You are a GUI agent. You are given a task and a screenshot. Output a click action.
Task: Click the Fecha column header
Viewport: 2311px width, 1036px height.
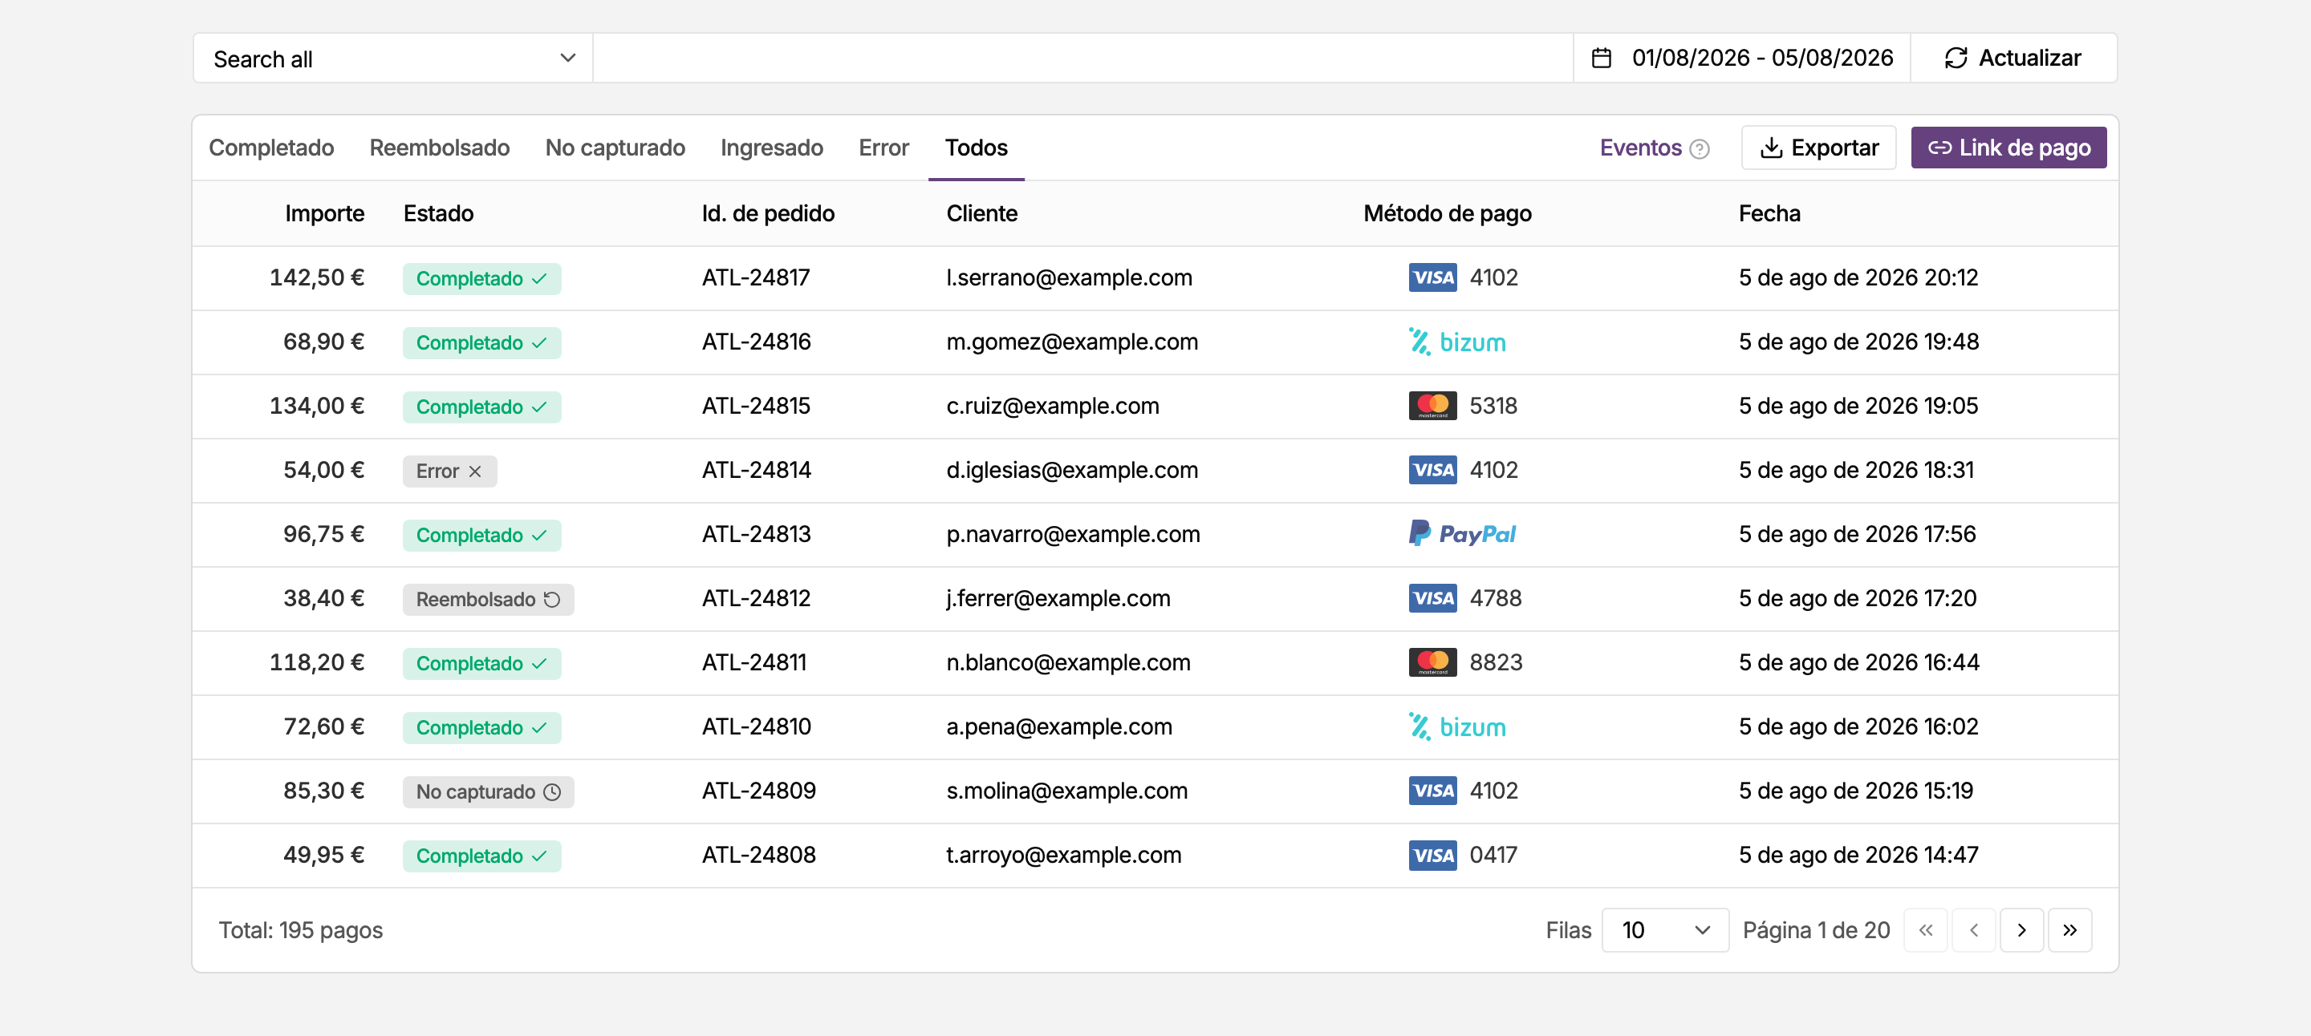(1769, 213)
